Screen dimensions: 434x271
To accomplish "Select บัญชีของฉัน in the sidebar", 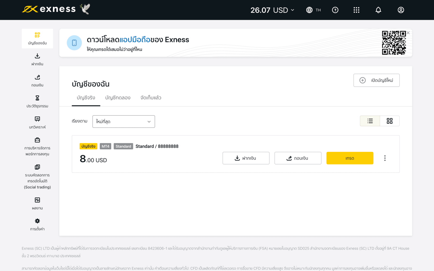I will coord(37,38).
